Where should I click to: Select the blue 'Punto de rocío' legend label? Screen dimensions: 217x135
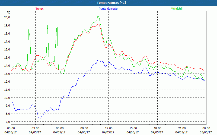click(108, 9)
